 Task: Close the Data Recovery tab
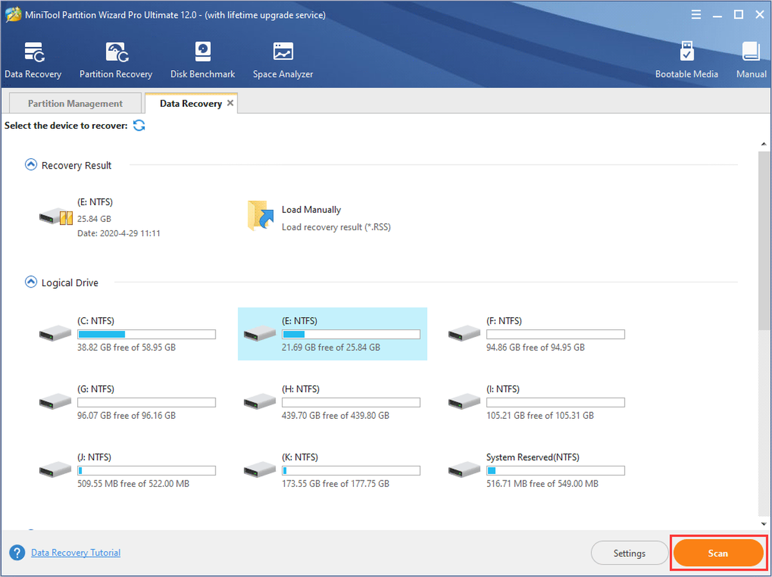click(x=231, y=103)
